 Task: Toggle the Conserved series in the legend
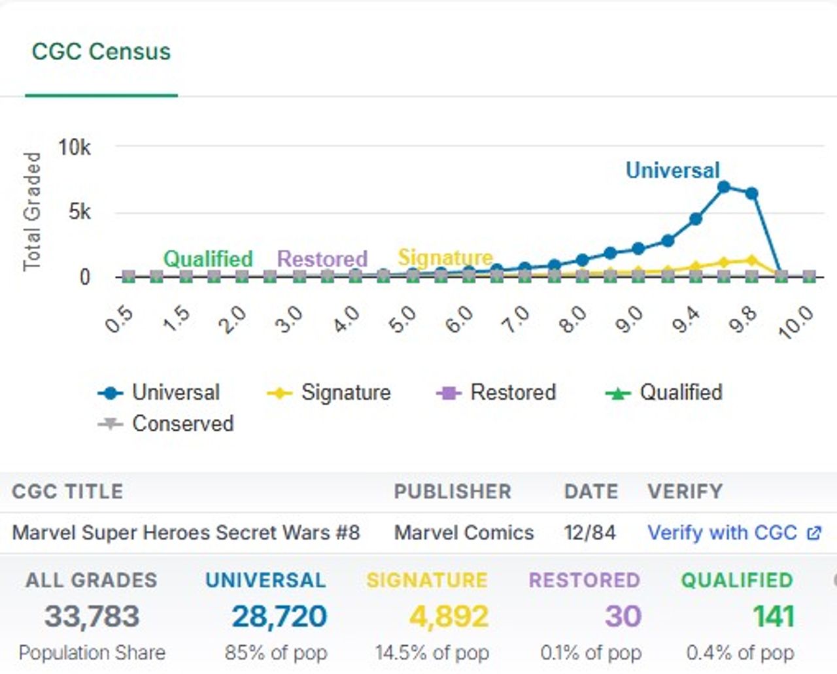[x=165, y=424]
